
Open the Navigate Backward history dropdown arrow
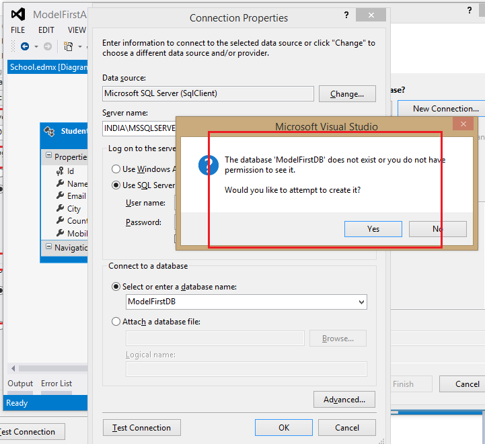coord(36,46)
